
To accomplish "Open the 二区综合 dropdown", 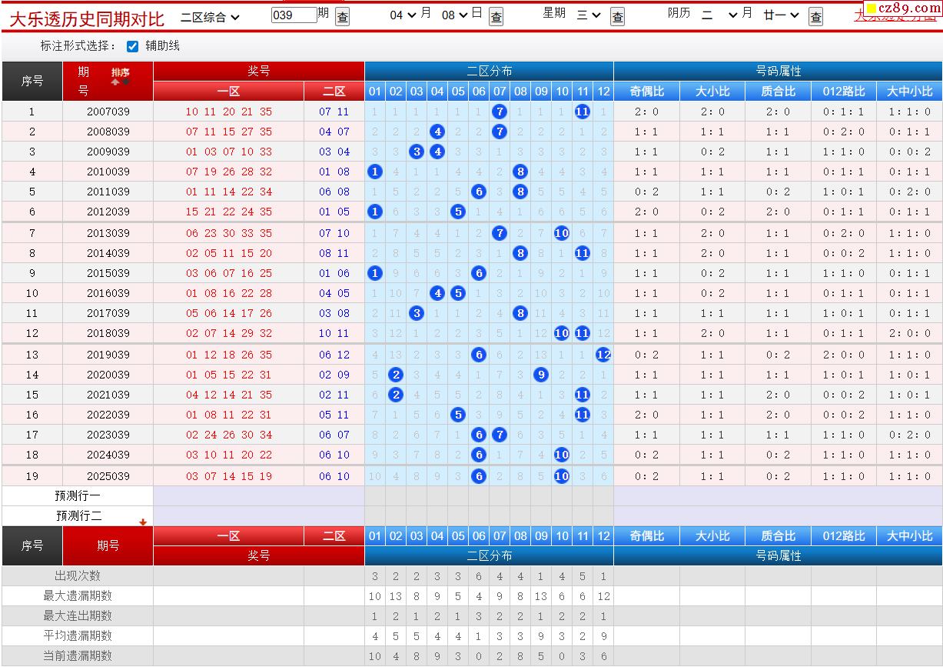I will (210, 16).
